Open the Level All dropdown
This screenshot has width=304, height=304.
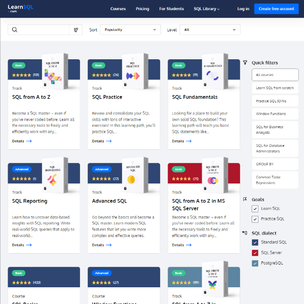[210, 30]
